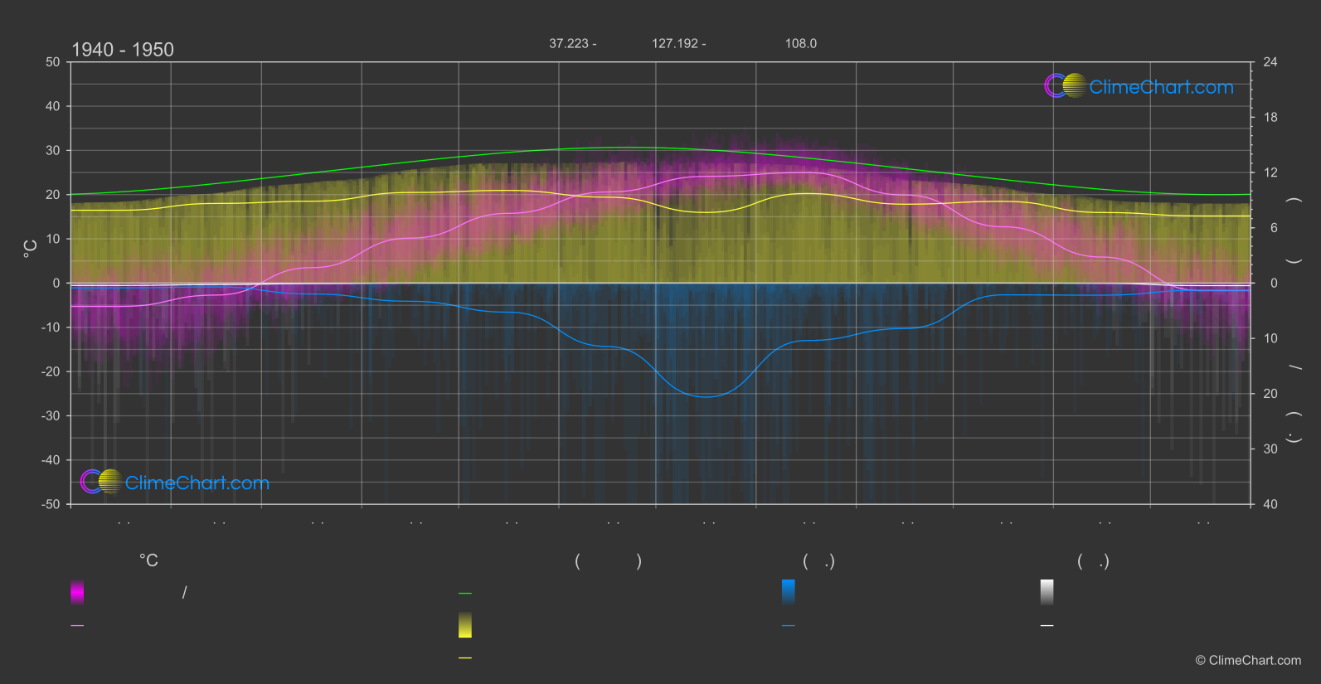Select the blue line legend marker

789,626
